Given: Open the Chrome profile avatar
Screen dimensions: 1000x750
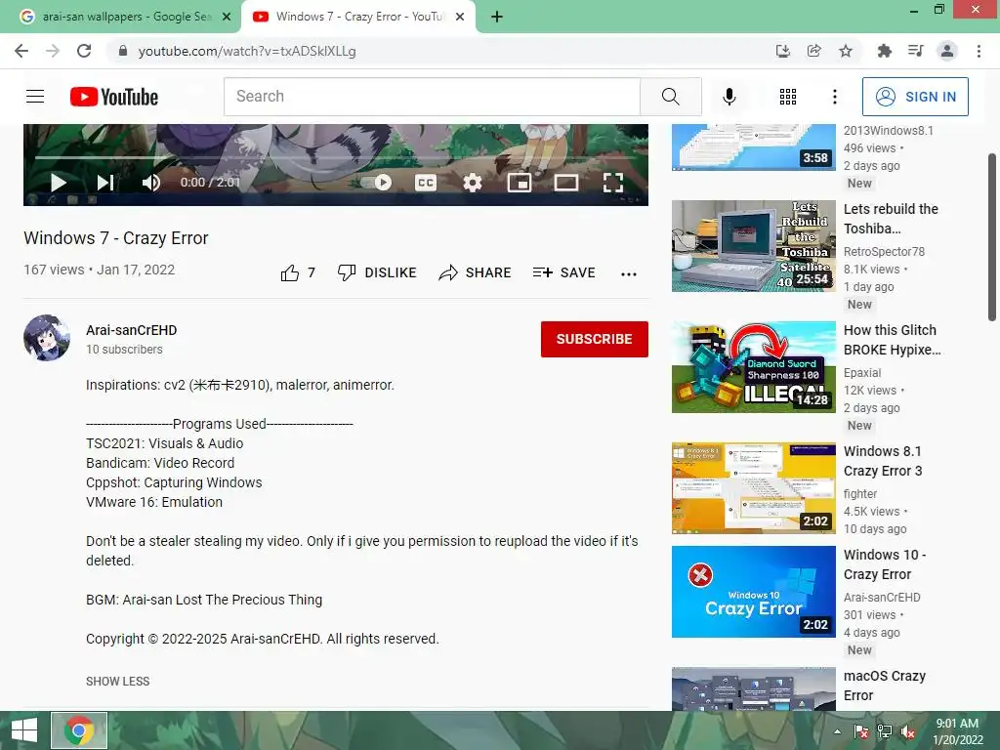Looking at the screenshot, I should (947, 51).
